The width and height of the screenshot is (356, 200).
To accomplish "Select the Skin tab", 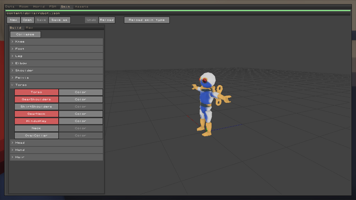I will 65,7.
